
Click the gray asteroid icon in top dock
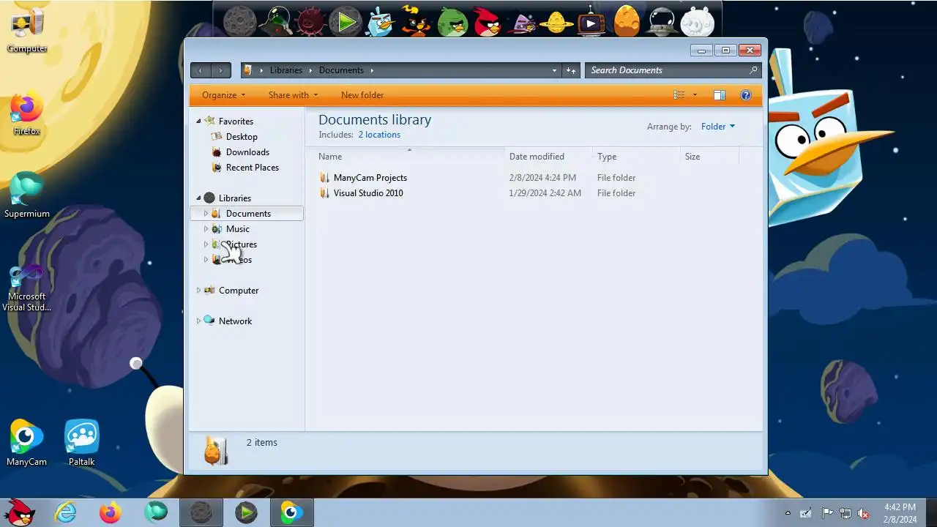240,21
